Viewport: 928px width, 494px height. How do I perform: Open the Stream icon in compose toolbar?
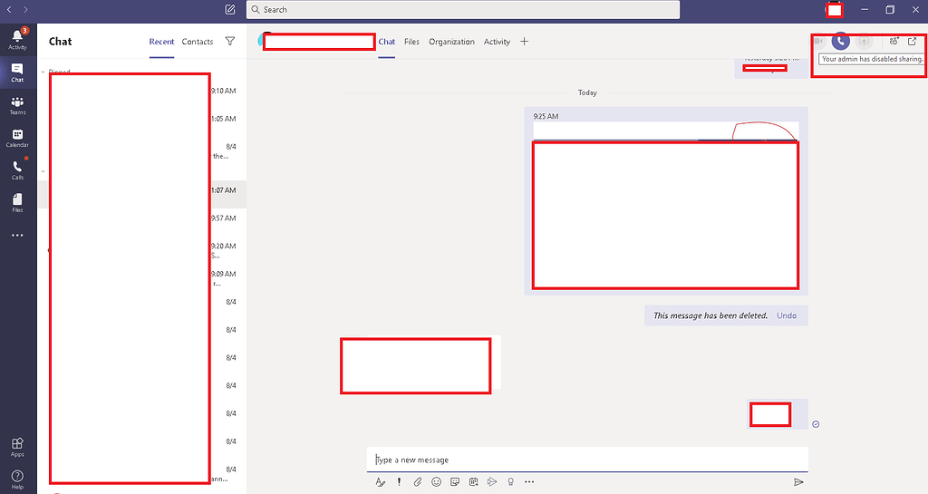click(x=492, y=481)
